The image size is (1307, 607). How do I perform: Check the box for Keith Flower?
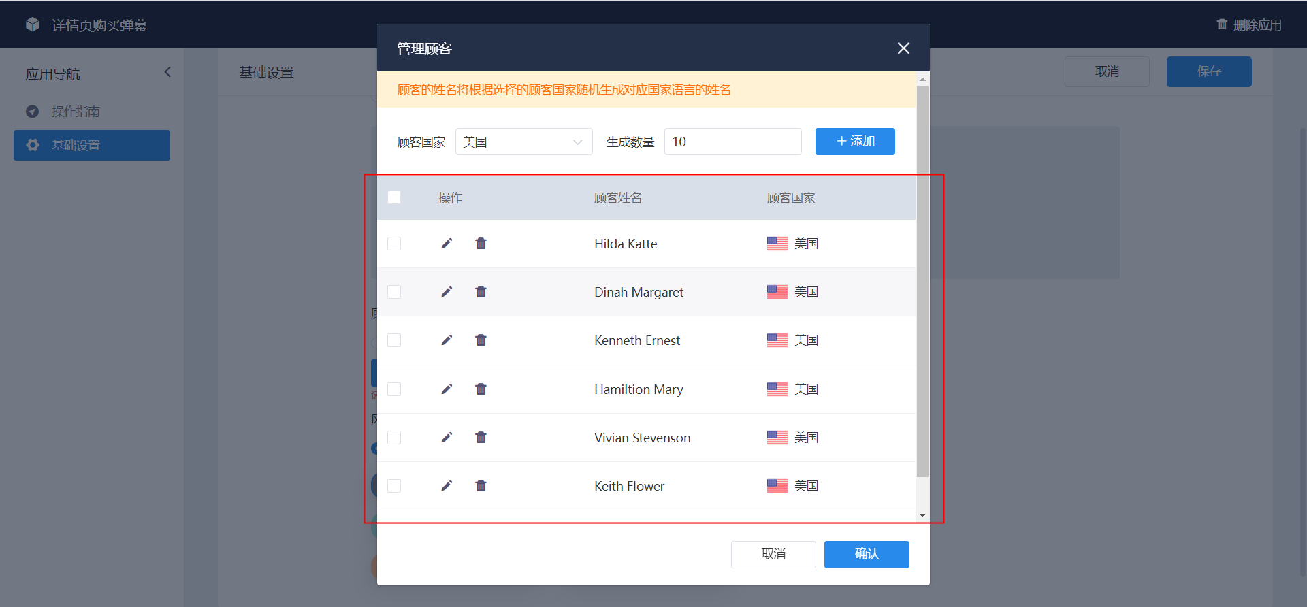click(x=394, y=486)
